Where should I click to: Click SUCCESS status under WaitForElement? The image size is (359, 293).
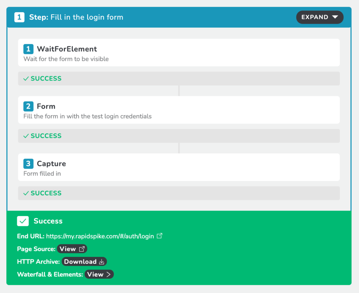pyautogui.click(x=179, y=79)
